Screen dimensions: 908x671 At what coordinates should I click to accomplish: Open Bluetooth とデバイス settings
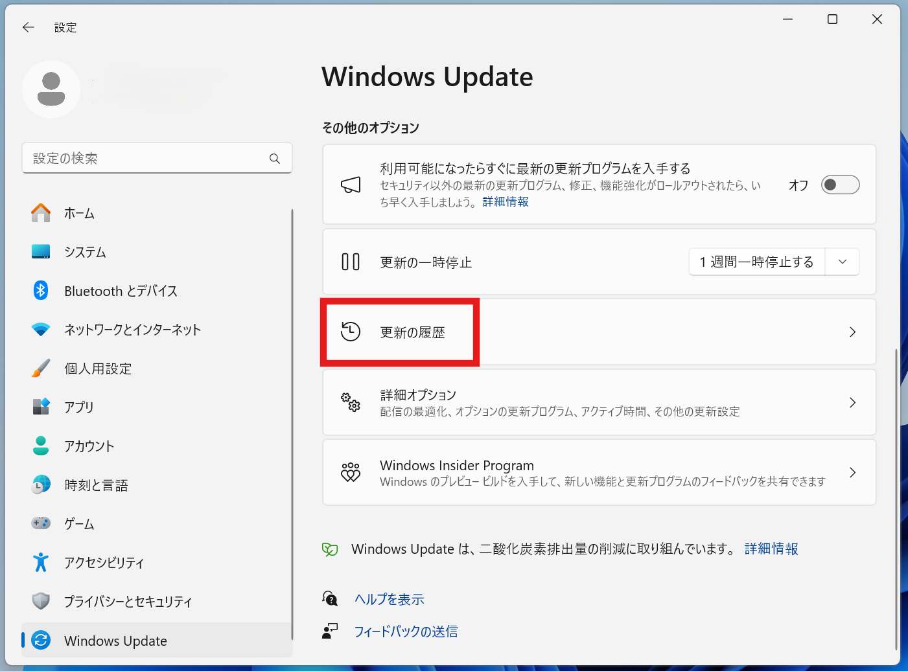click(x=157, y=291)
